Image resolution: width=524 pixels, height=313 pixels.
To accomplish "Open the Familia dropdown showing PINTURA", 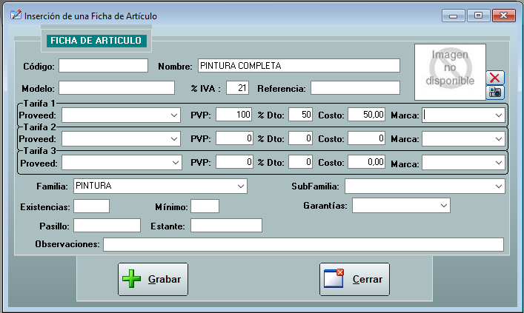I will point(160,186).
